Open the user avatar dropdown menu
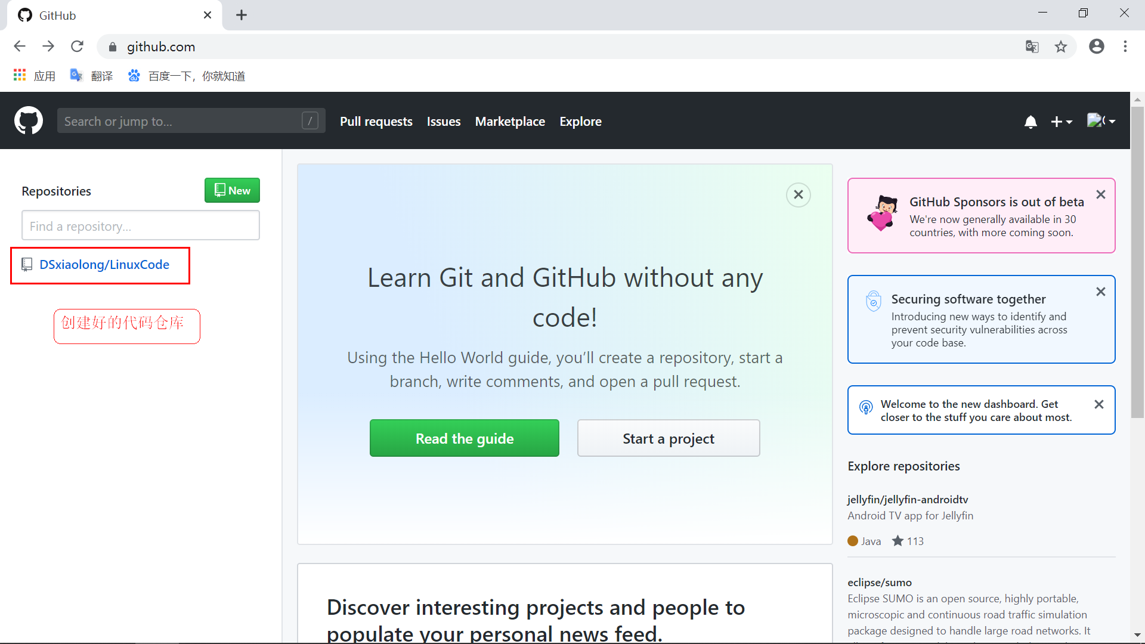This screenshot has width=1145, height=644. [x=1101, y=121]
